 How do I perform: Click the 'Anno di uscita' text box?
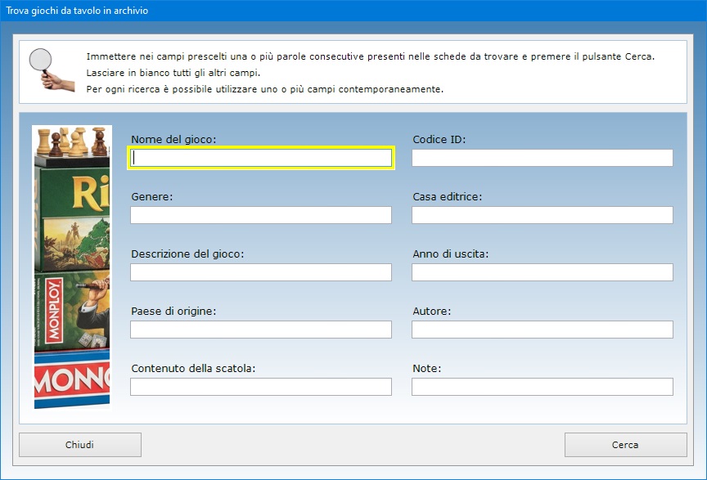pos(542,272)
